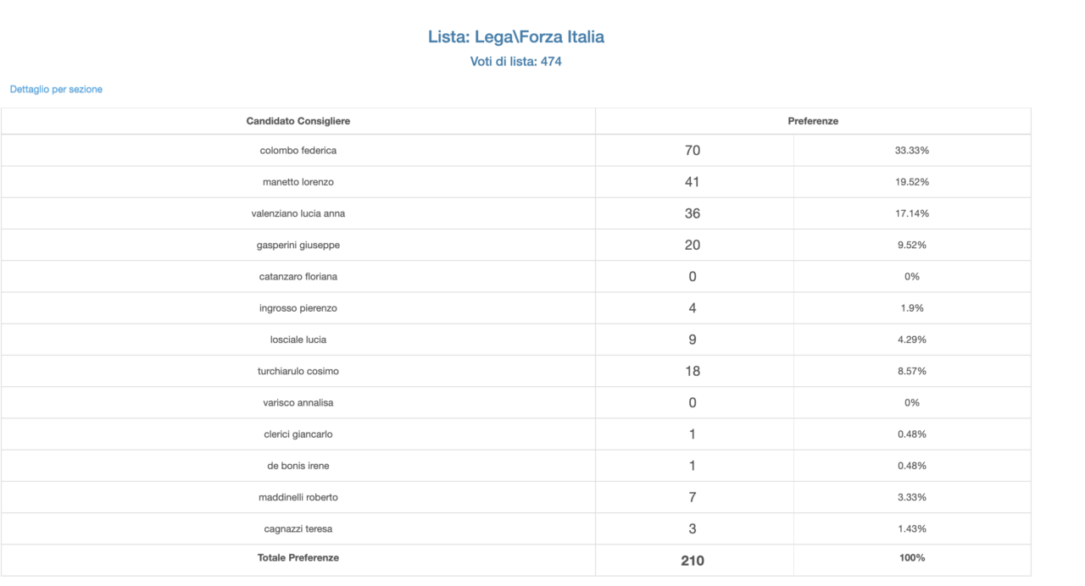Click the manetto lorenzo row name
1085x586 pixels.
pos(298,182)
